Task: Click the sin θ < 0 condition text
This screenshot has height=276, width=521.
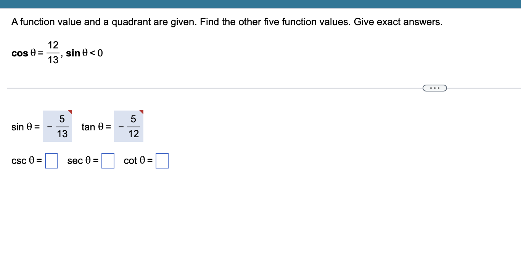Action: pos(84,53)
